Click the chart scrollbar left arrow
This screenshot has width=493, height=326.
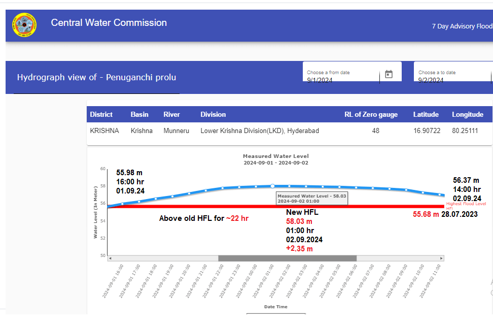[x=110, y=258]
